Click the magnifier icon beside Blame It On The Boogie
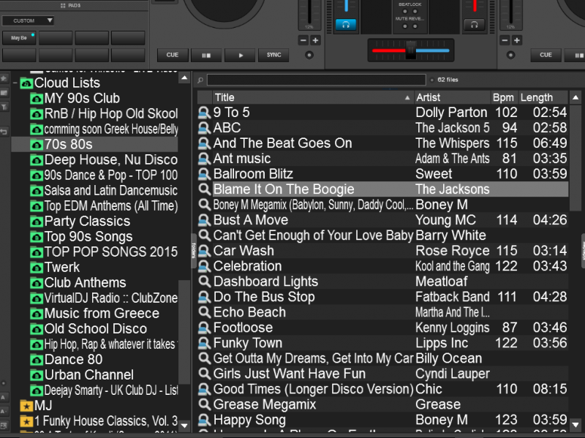585x438 pixels. point(204,189)
